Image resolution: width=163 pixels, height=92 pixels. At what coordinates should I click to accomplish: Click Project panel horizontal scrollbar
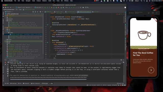coord(20,58)
